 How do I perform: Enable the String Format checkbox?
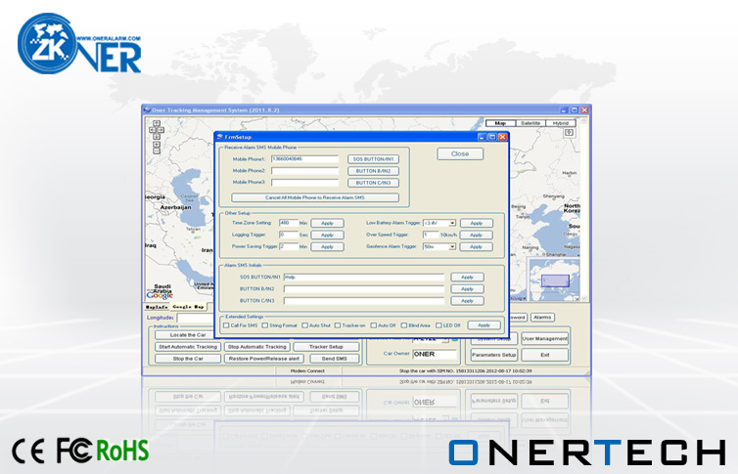click(x=265, y=325)
